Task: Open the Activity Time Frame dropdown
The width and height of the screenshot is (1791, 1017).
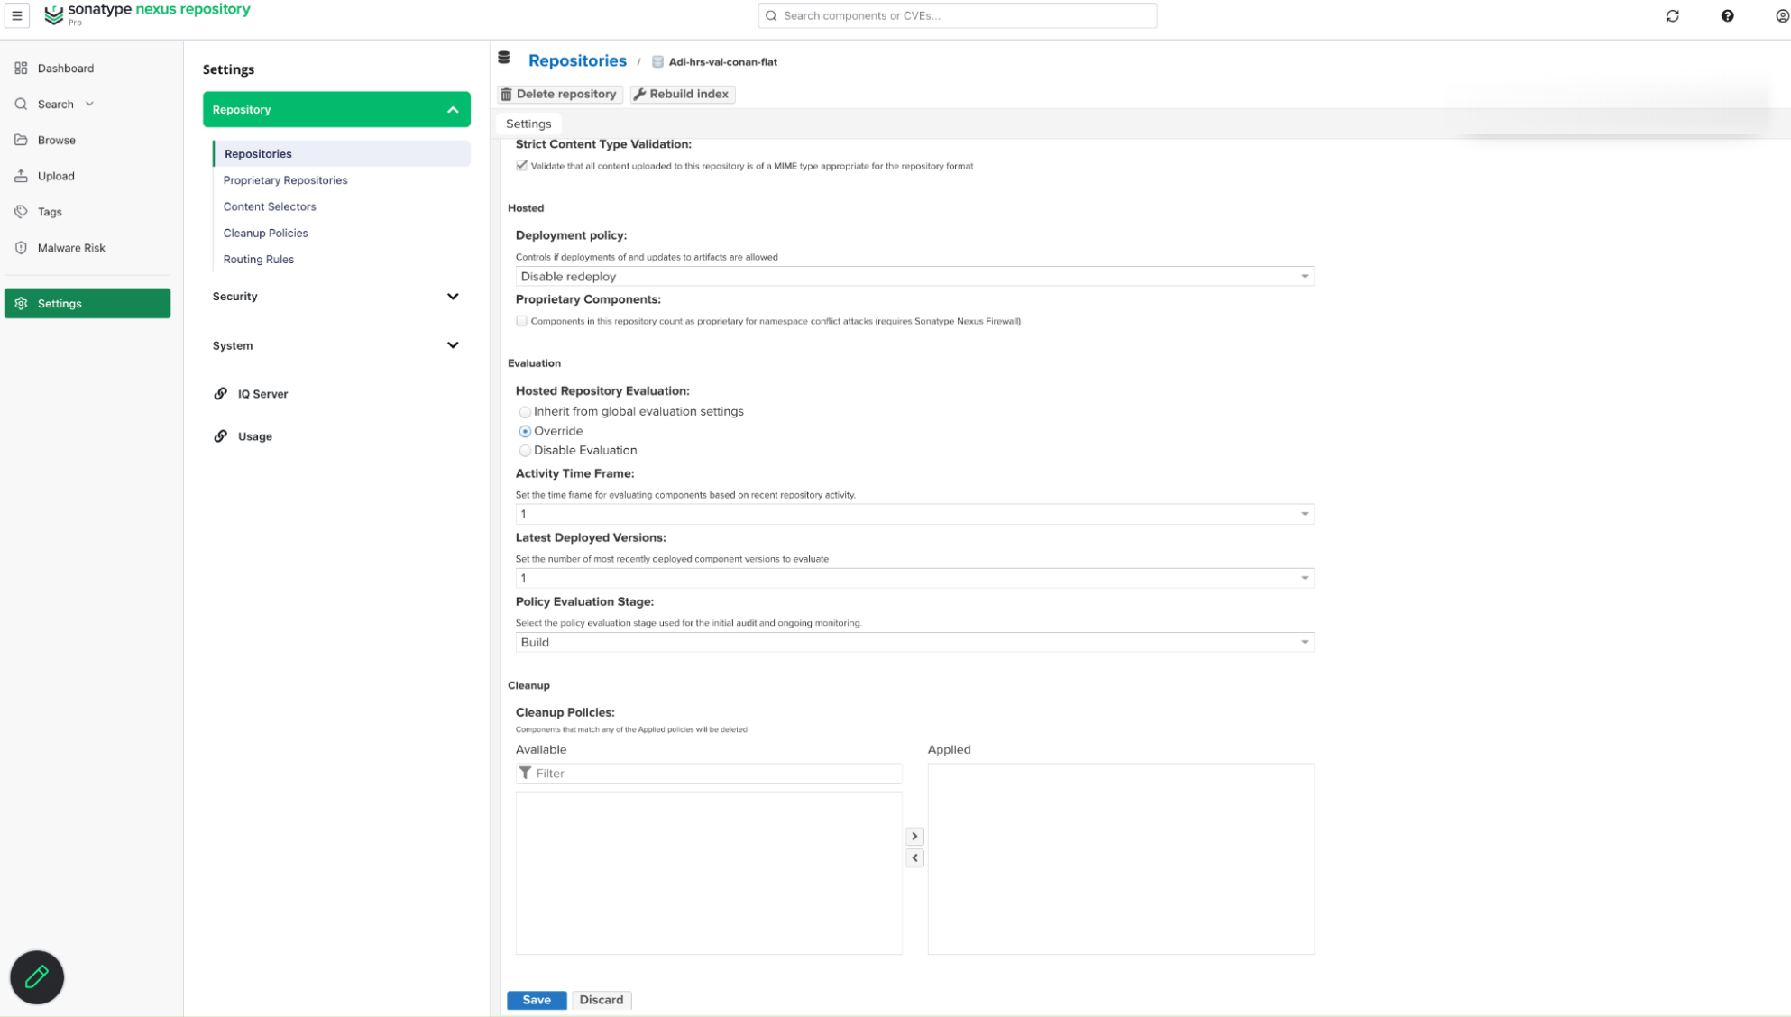Action: [x=914, y=515]
